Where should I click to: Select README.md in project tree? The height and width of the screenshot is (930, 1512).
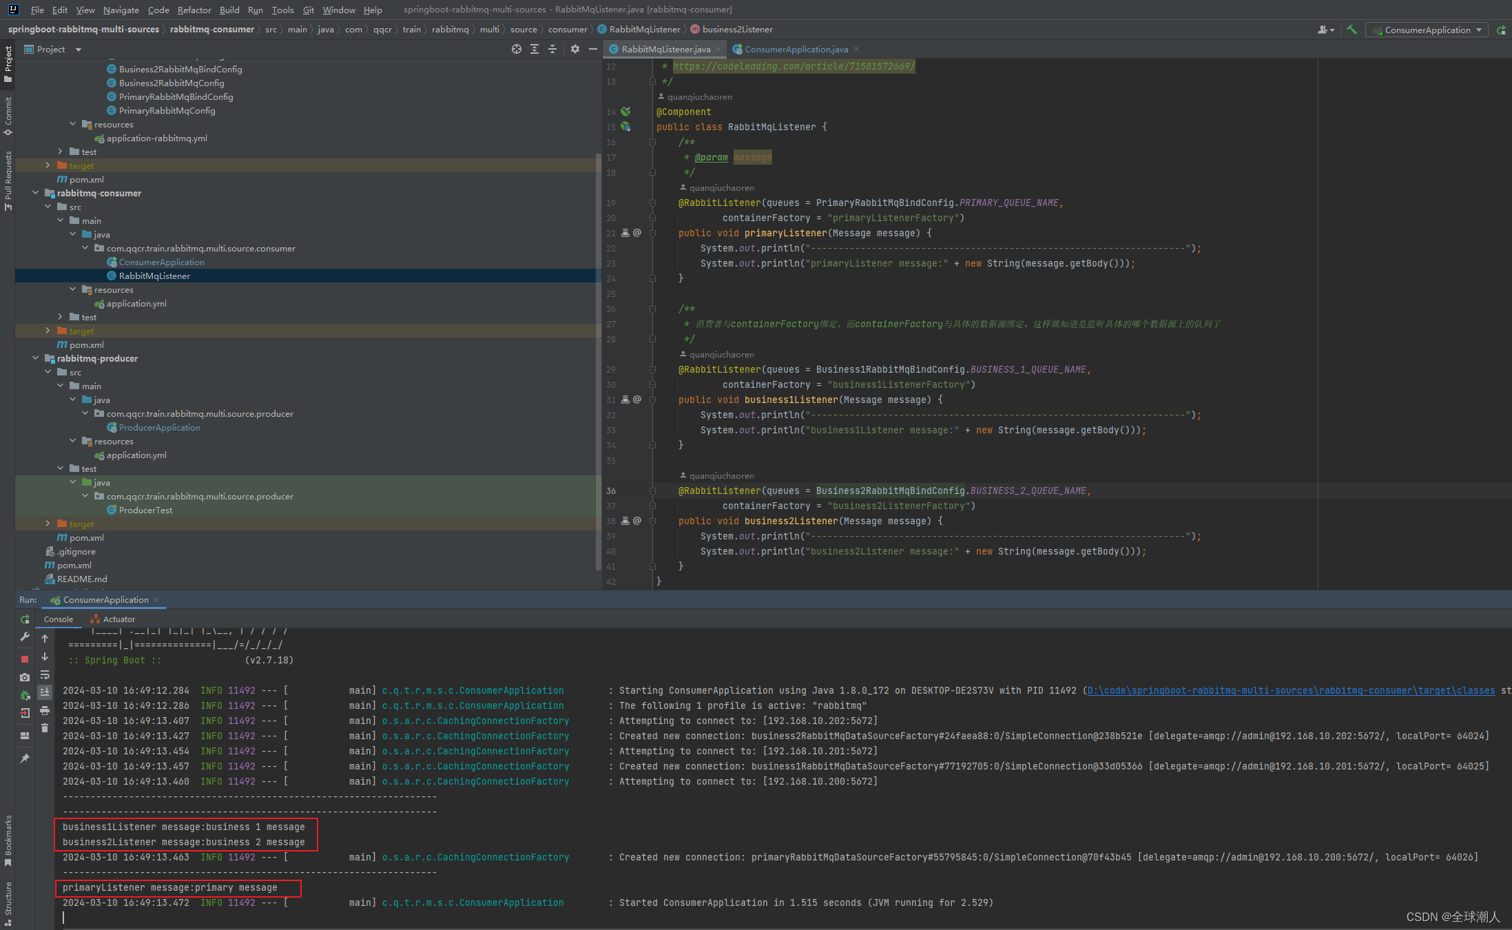[82, 579]
